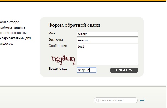The height and width of the screenshot is (108, 167).
Task: Click the Форма обратной связи heading
Action: [x=74, y=25]
